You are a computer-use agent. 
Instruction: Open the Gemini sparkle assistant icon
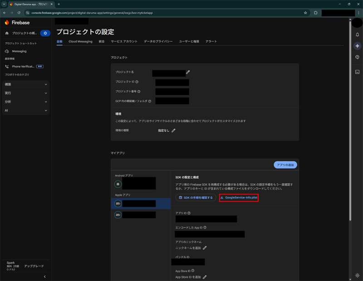click(357, 46)
